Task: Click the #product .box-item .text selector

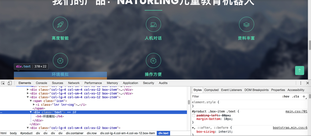Action: 214,111
